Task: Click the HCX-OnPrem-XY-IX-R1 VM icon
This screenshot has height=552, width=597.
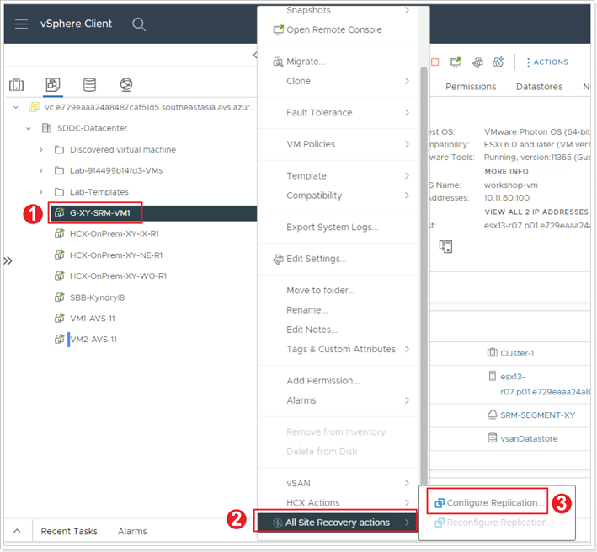Action: (x=60, y=233)
